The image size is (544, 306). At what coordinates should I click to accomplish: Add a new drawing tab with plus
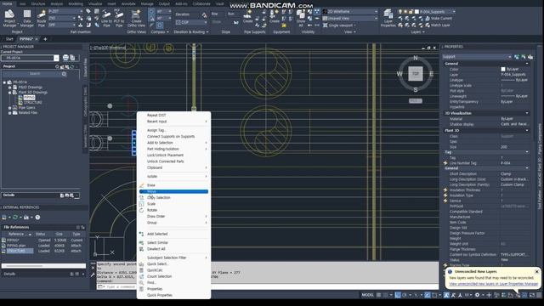tap(45, 39)
